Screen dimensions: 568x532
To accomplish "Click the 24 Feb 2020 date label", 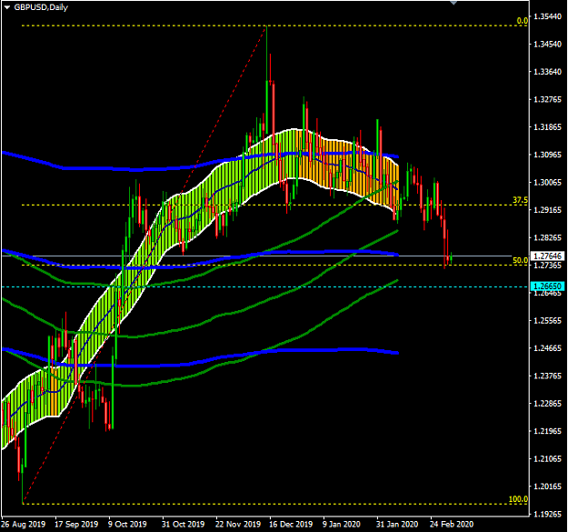I will pos(452,524).
